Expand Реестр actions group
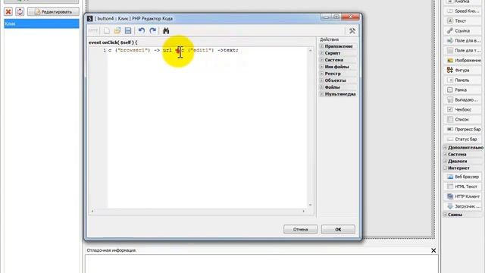 (322, 74)
